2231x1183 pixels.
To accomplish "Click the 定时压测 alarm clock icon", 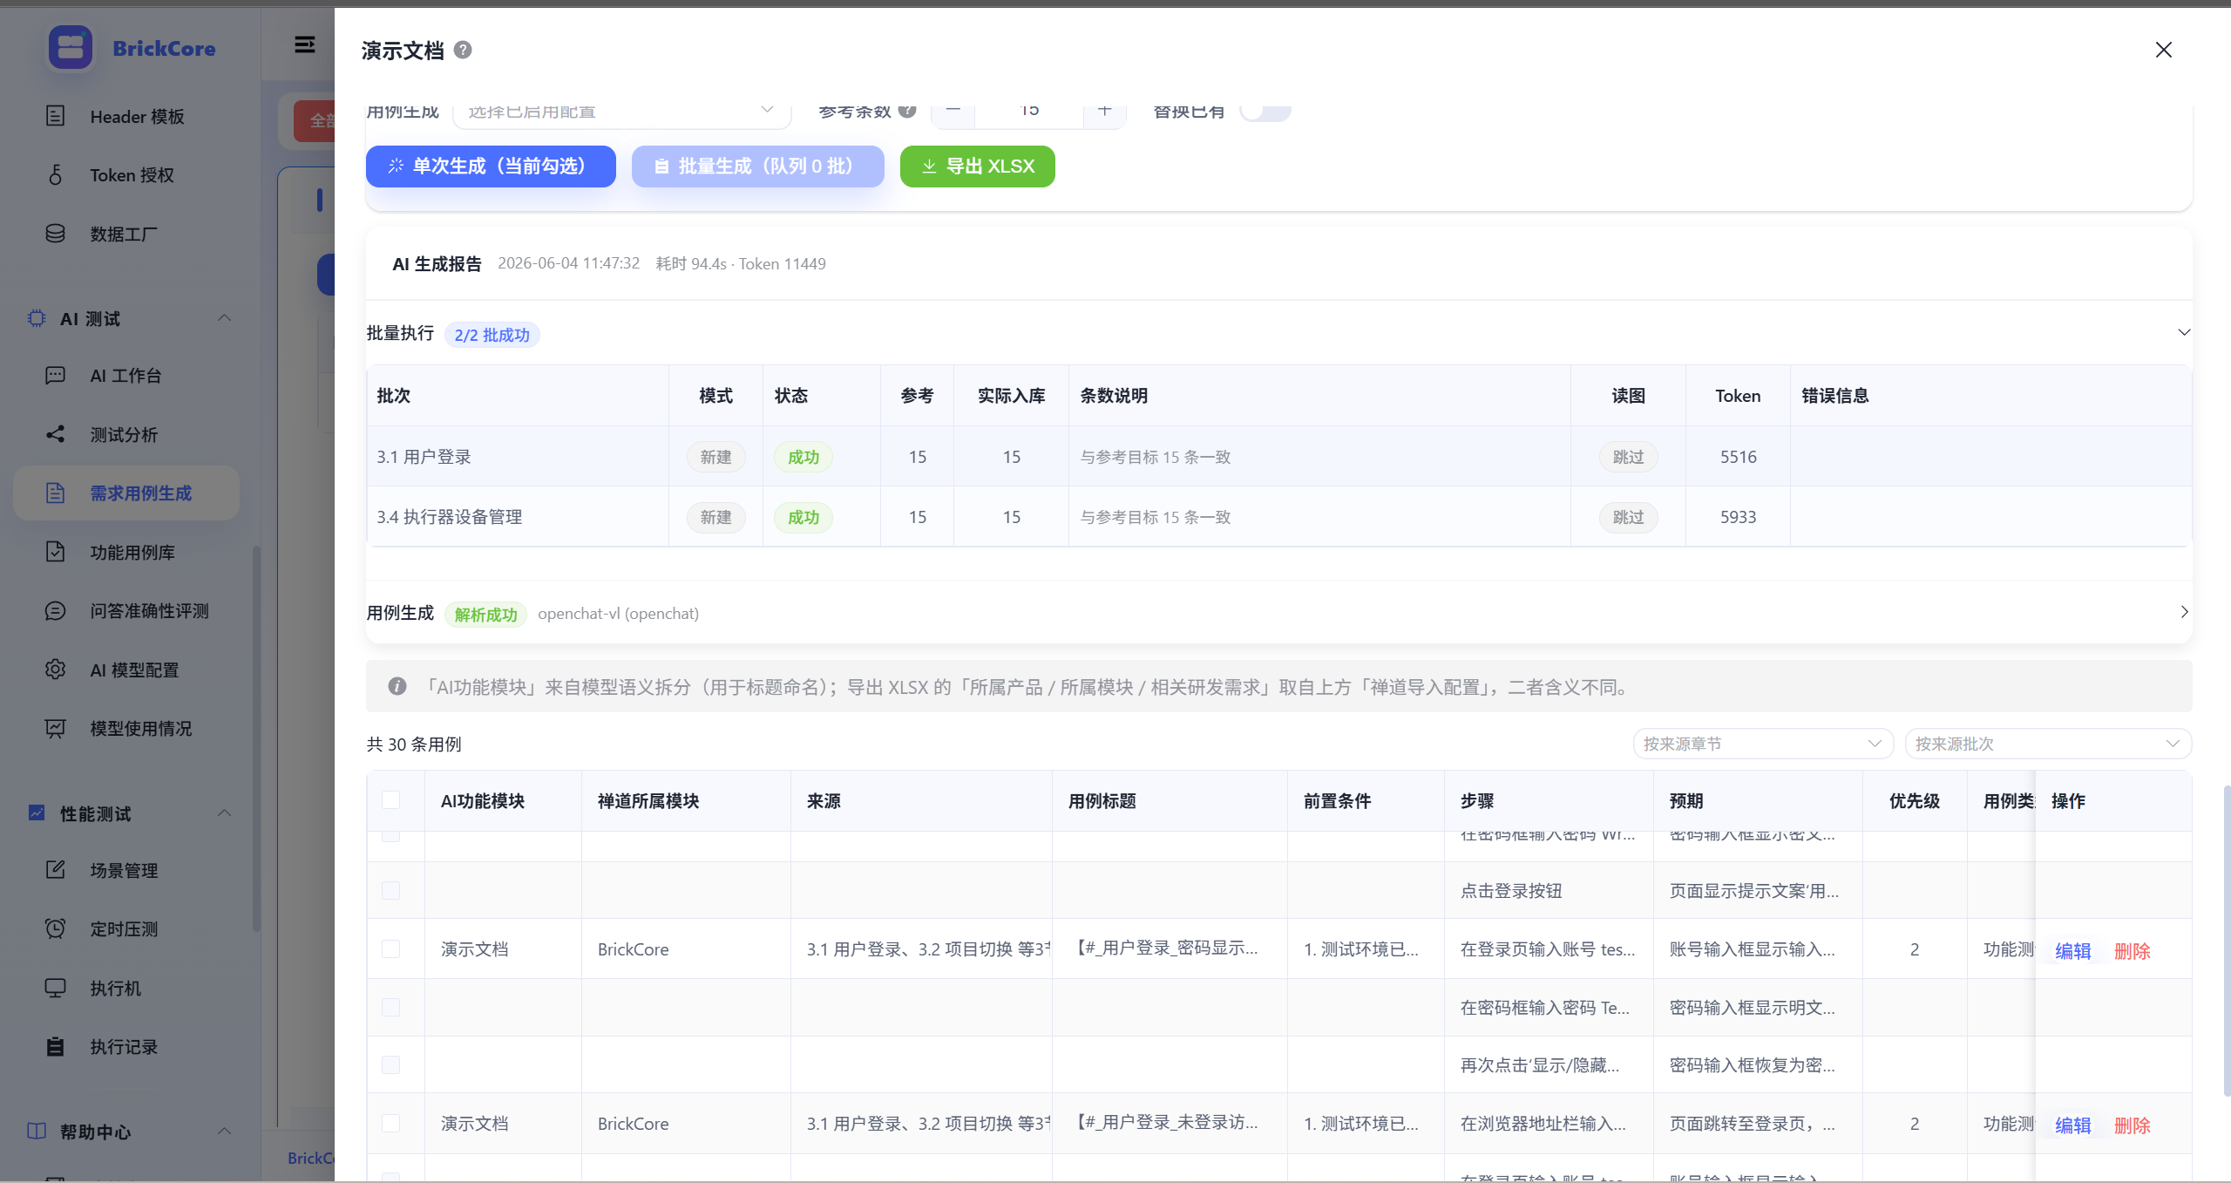I will (55, 928).
